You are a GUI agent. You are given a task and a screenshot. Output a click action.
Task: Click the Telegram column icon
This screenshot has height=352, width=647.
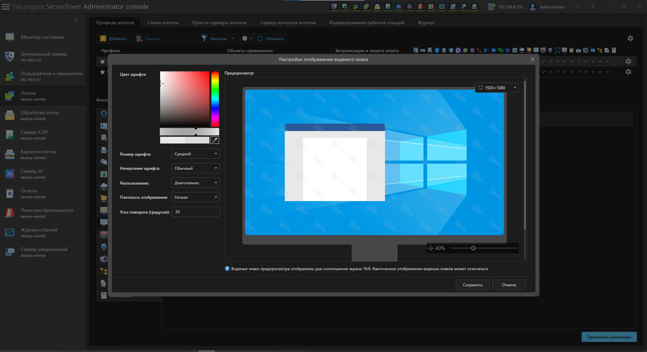pyautogui.click(x=451, y=50)
